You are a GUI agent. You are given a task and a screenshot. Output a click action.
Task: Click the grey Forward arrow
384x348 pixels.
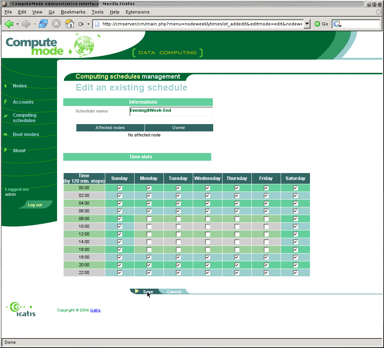(26, 24)
